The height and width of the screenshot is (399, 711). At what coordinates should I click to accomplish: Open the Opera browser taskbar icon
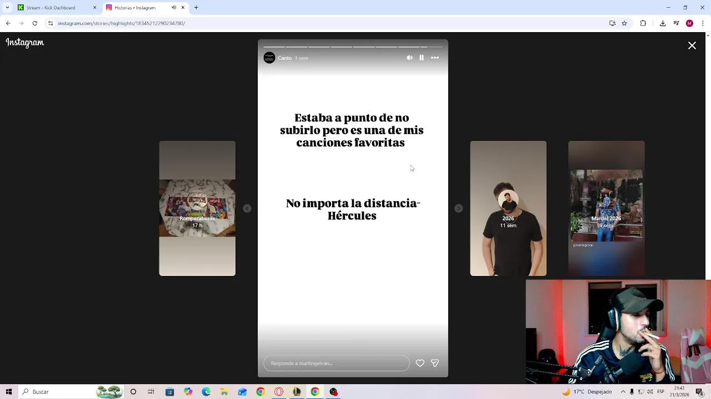279,392
